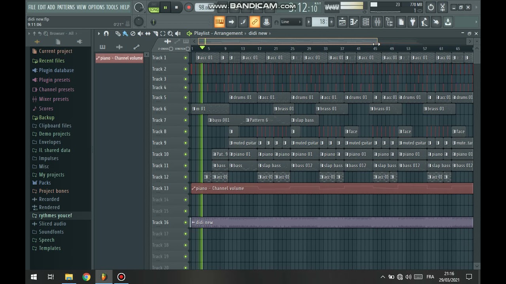Image resolution: width=506 pixels, height=284 pixels.
Task: Mute Track 6 with its green light
Action: [x=185, y=109]
